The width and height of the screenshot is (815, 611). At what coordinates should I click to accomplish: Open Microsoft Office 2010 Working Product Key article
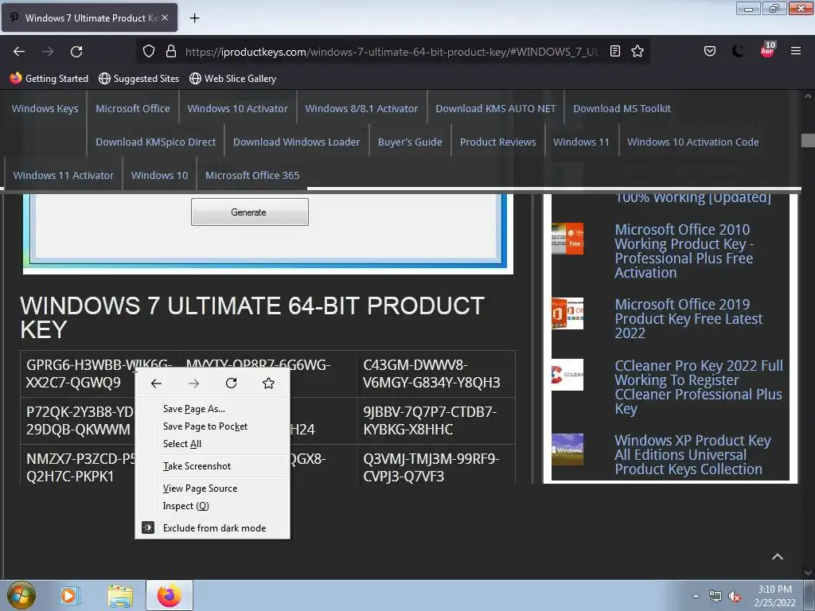coord(684,251)
